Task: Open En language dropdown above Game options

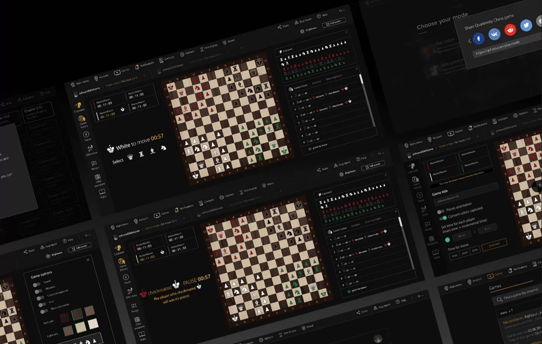Action: pos(87,235)
